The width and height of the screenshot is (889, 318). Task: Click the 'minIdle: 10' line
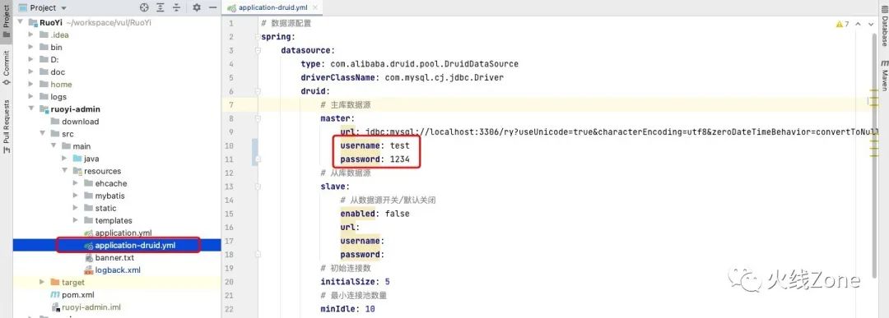347,308
